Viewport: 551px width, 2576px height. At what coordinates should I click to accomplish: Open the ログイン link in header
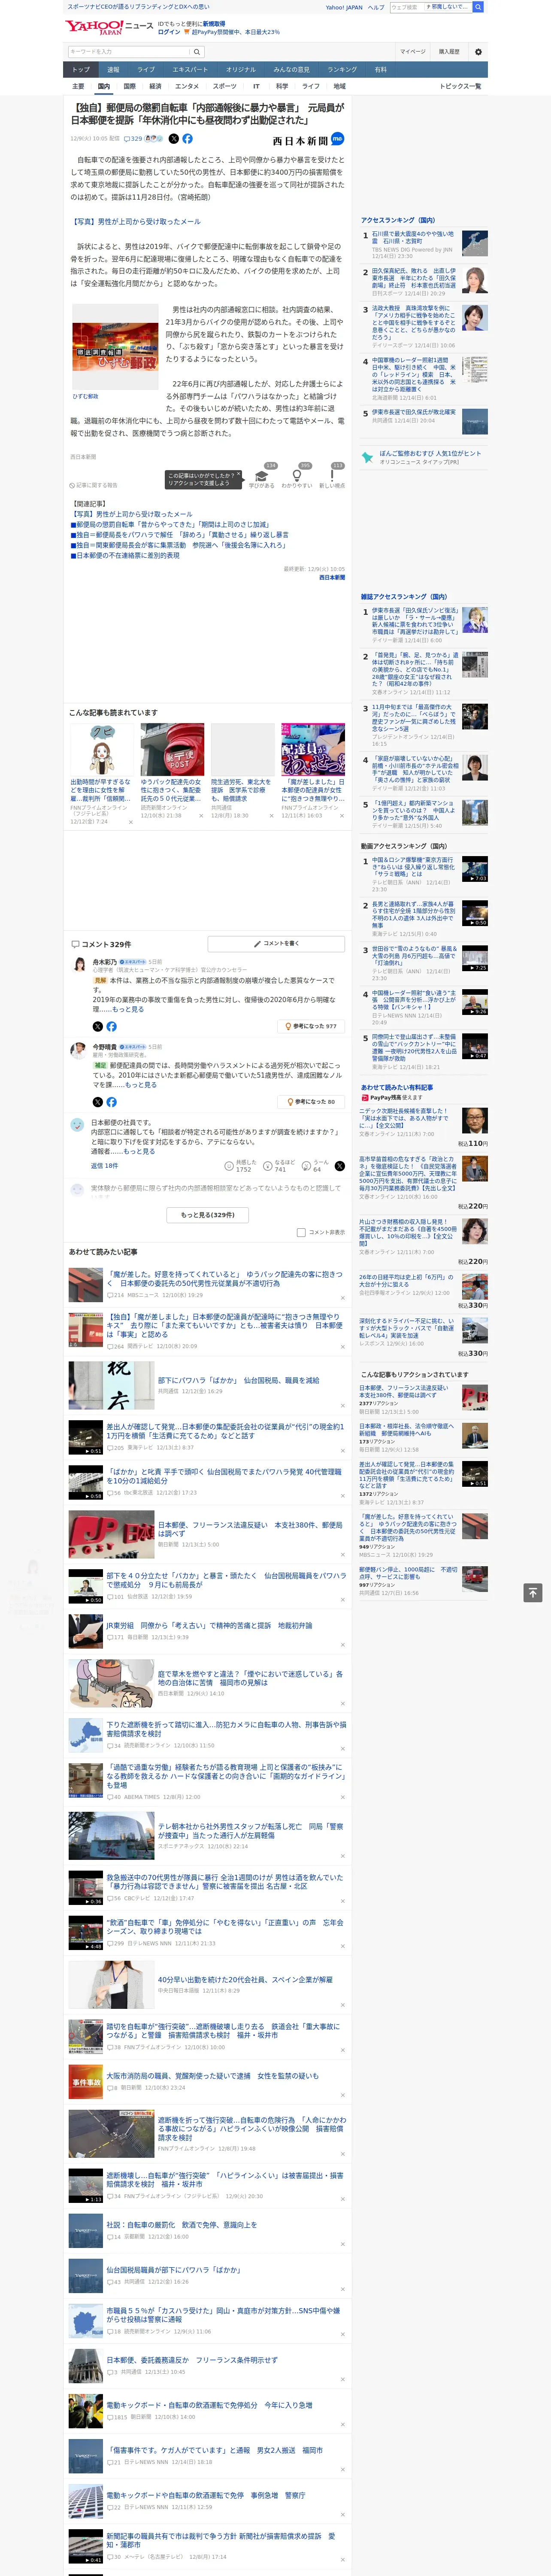(169, 32)
